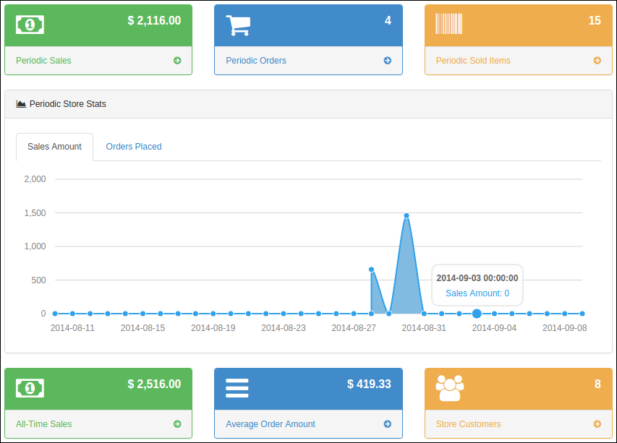Click the barcode icon in Periodic Sold Items
This screenshot has width=617, height=443.
[448, 24]
